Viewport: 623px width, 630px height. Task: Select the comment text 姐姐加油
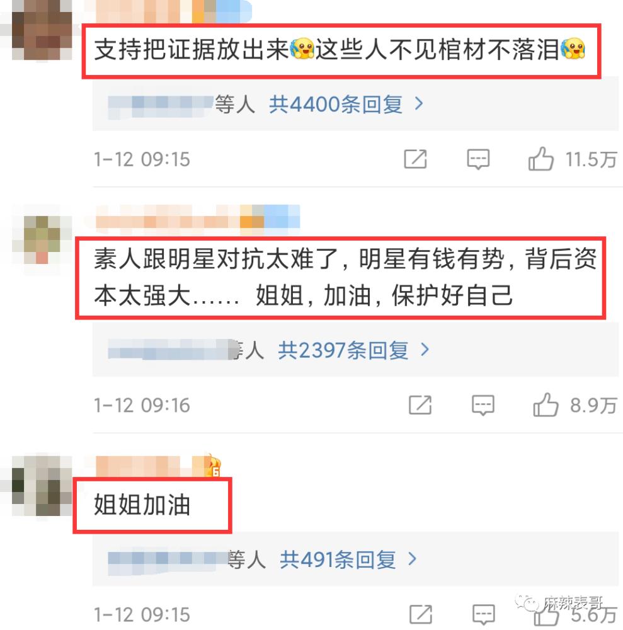pyautogui.click(x=142, y=505)
